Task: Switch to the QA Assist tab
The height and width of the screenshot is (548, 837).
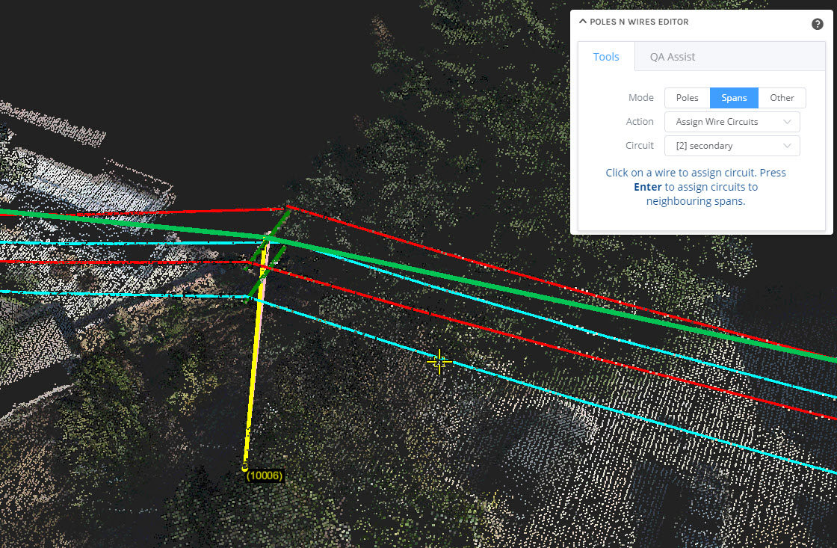Action: 672,57
